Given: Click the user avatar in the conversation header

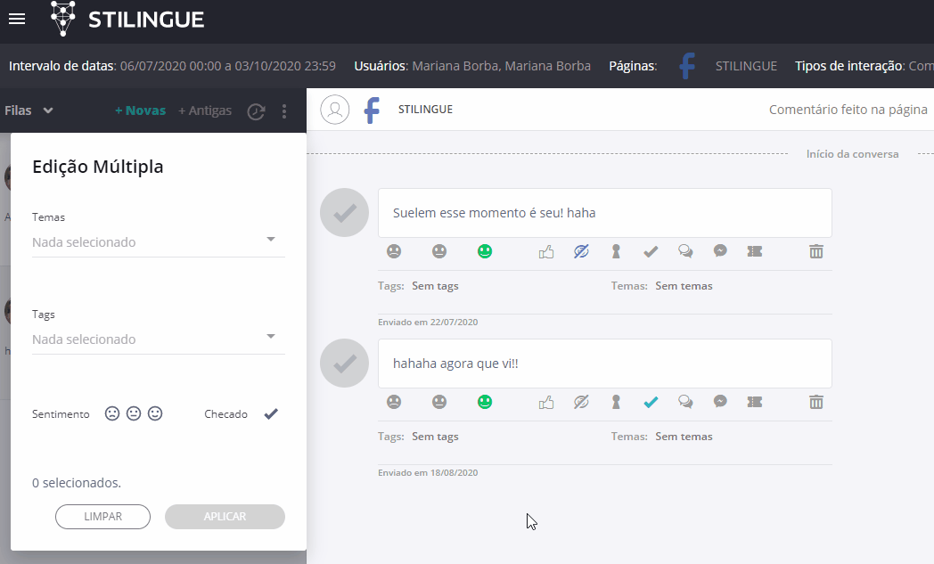Looking at the screenshot, I should pos(335,110).
